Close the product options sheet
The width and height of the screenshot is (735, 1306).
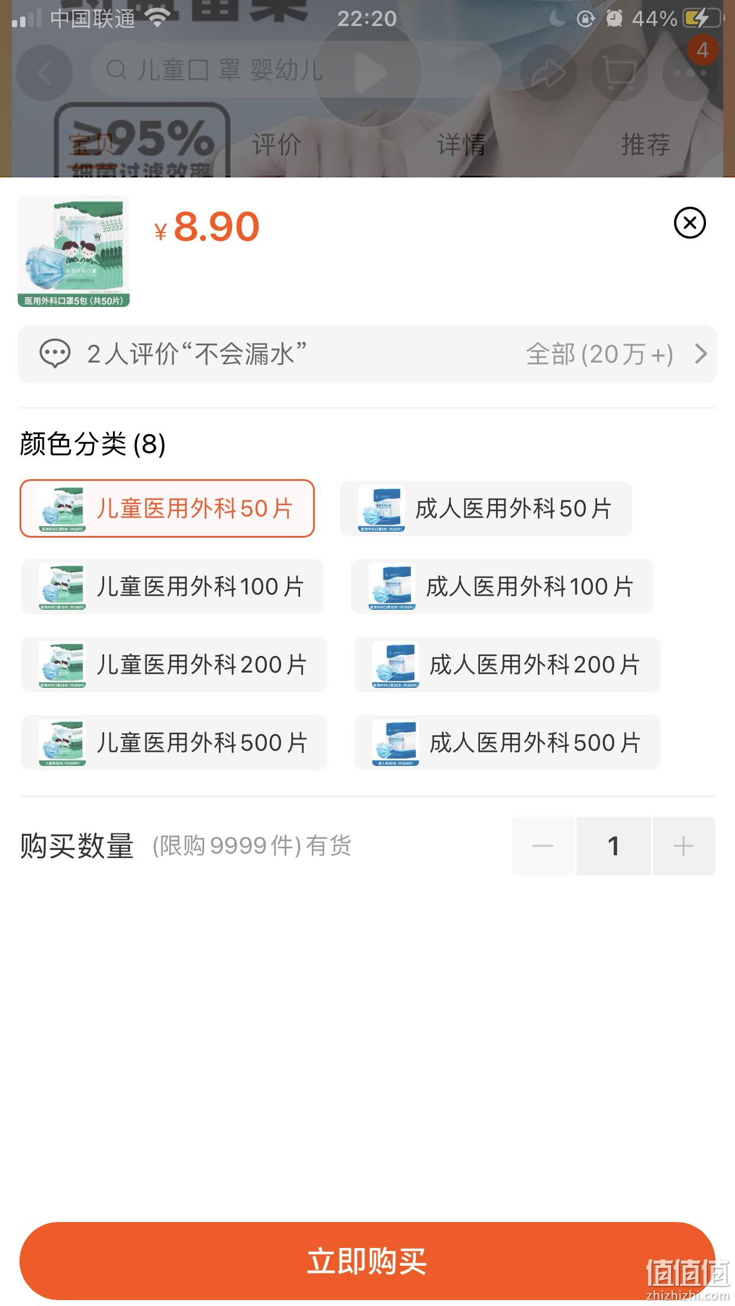click(x=689, y=223)
